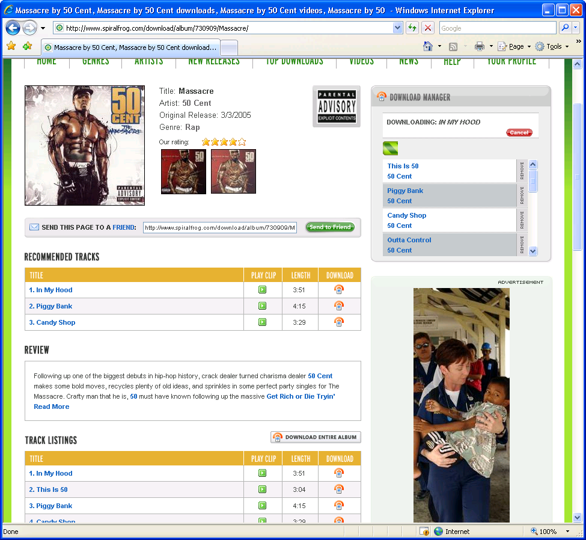This screenshot has width=586, height=540.
Task: Open the 2. This Is 50 track link
Action: click(48, 489)
